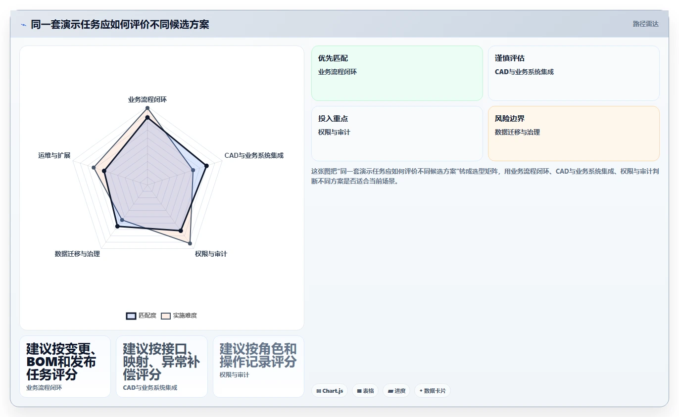Click the title 同一套演示任务应如何评价不同候选方案
679x417 pixels.
[120, 24]
